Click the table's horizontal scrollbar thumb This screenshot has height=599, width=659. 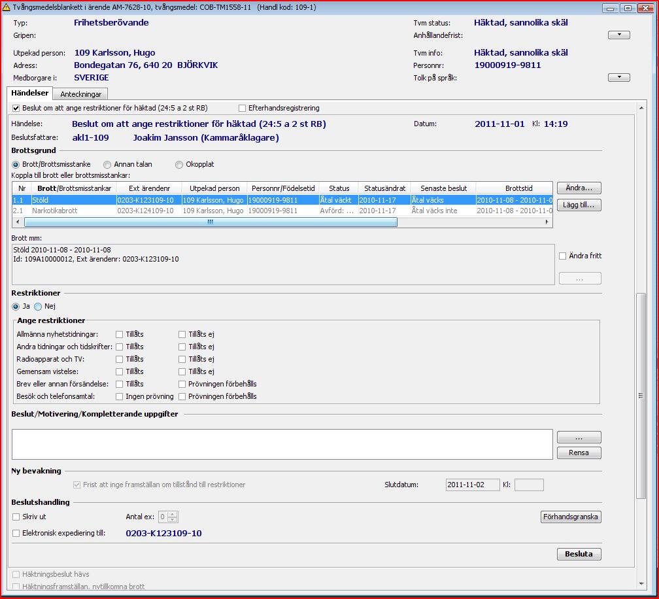[211, 222]
